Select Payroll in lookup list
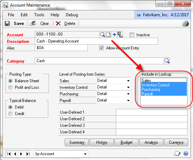This screenshot has width=193, height=160. coord(164,94)
